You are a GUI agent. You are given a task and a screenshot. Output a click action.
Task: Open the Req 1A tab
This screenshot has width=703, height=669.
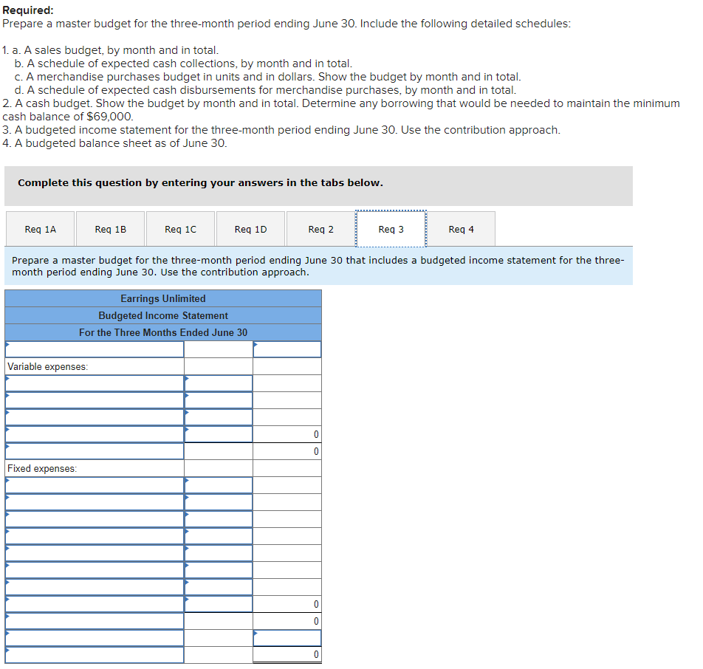point(41,229)
